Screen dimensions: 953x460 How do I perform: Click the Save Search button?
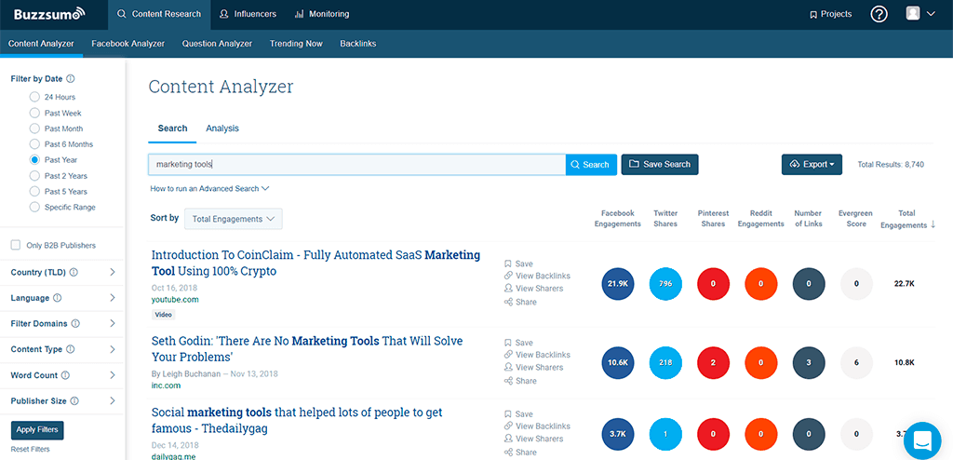tap(660, 164)
